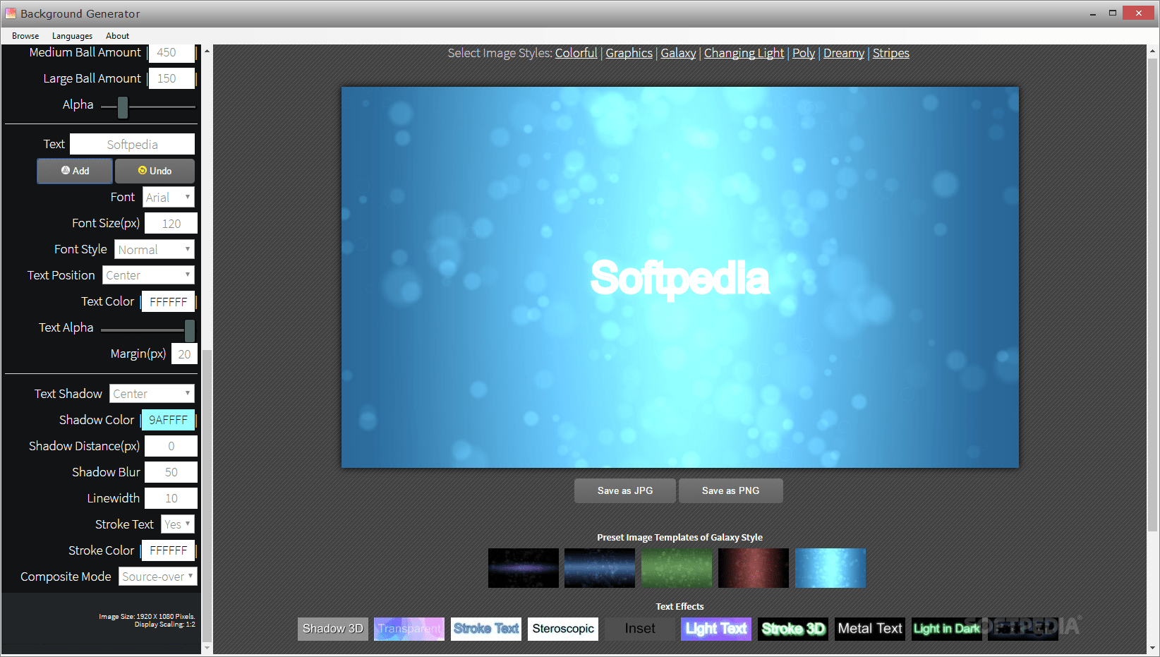Select the green galaxy preset thumbnail
This screenshot has height=657, width=1160.
(x=677, y=568)
